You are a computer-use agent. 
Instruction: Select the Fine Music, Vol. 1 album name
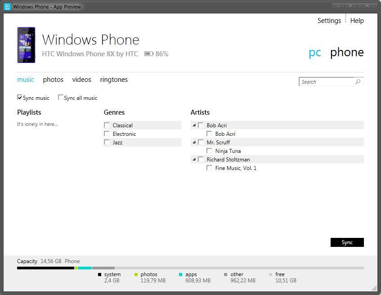point(236,168)
